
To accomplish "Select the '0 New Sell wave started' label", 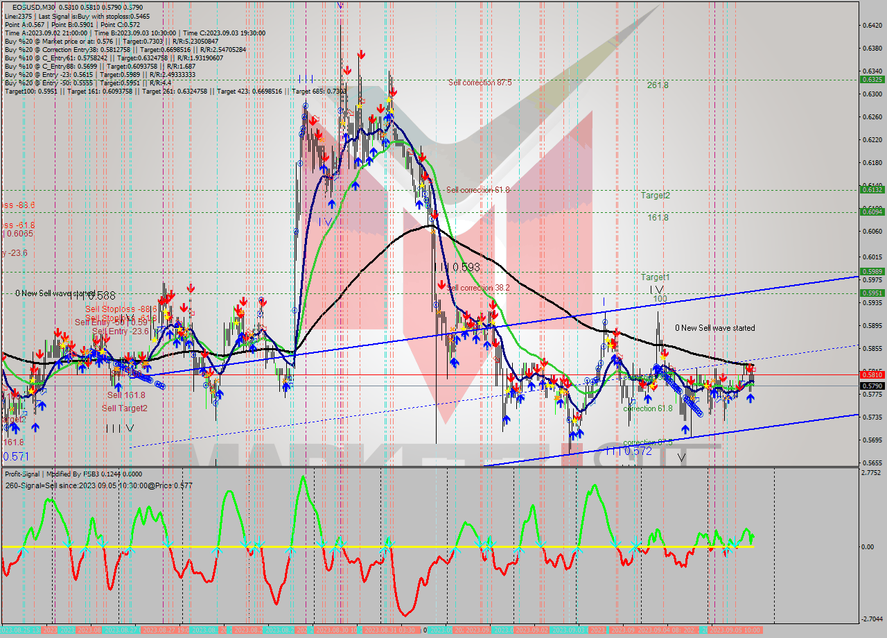I will (714, 328).
